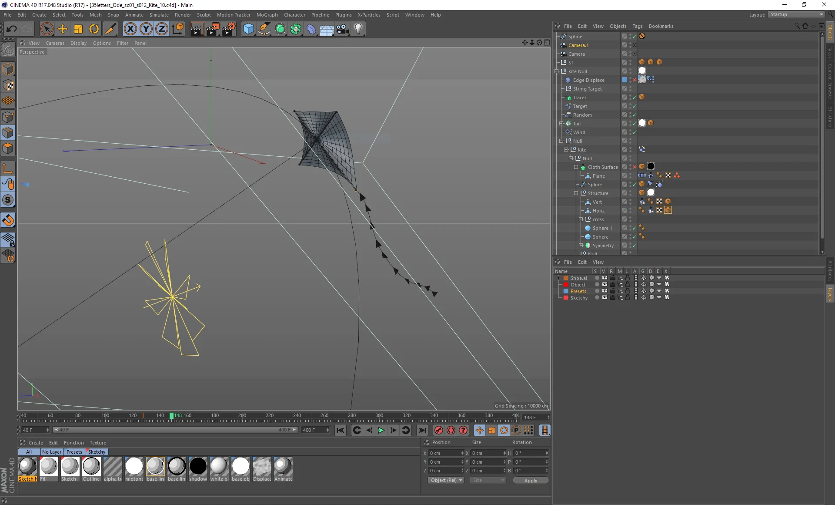Click Render to Picture Viewer icon
Screen dimensions: 835x505
tap(213, 29)
